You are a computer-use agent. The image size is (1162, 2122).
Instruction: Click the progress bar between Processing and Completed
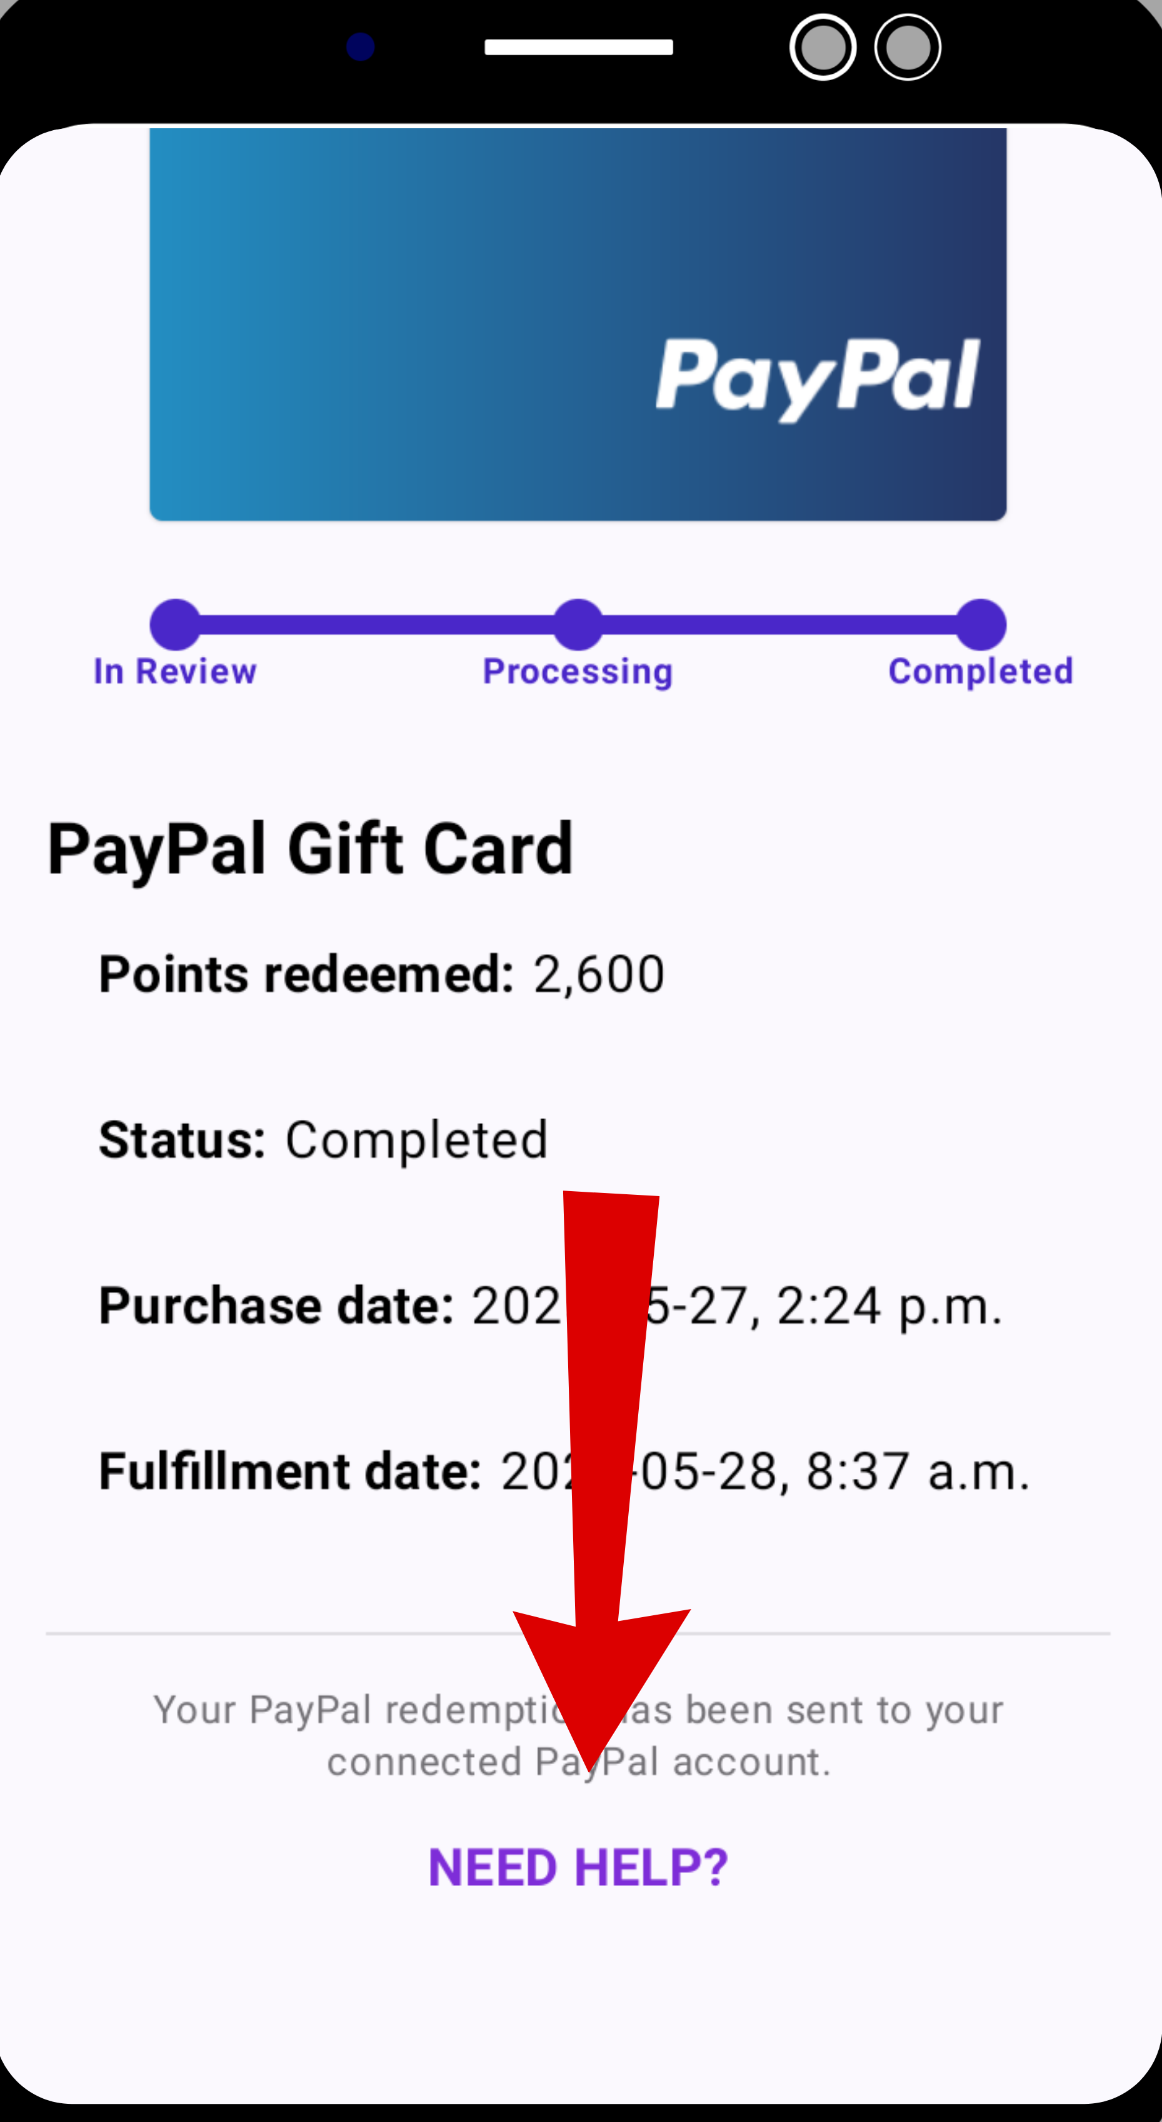[x=780, y=624]
